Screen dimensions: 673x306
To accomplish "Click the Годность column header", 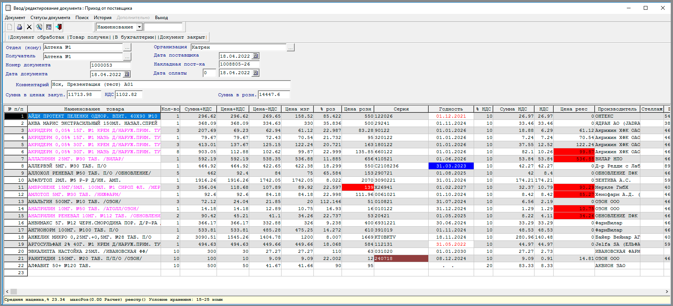I will pyautogui.click(x=451, y=109).
